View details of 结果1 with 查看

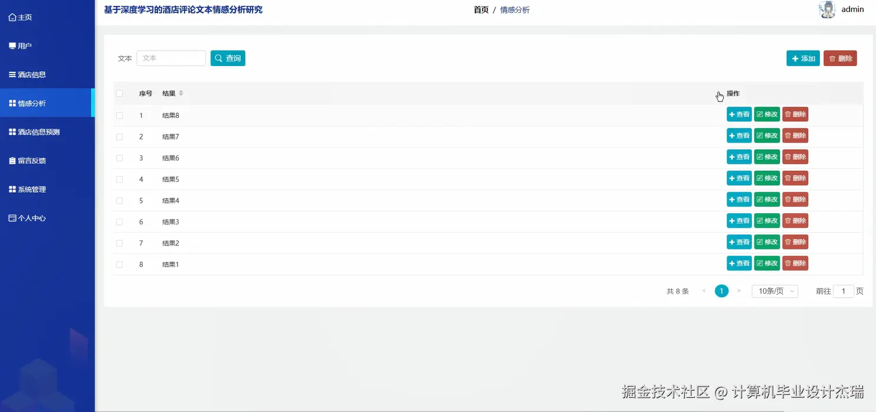point(739,263)
